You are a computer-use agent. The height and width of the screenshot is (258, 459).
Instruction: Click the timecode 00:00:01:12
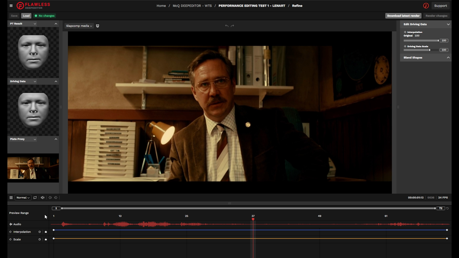click(x=416, y=198)
